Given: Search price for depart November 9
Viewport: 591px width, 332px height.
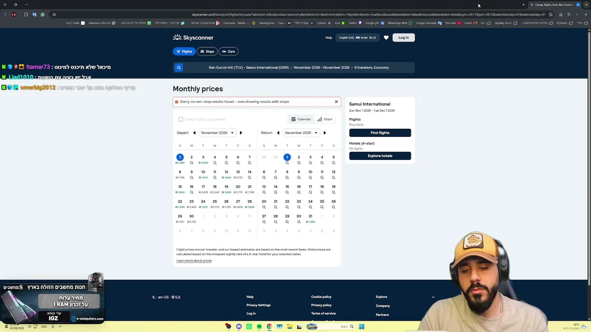Looking at the screenshot, I should point(192,178).
